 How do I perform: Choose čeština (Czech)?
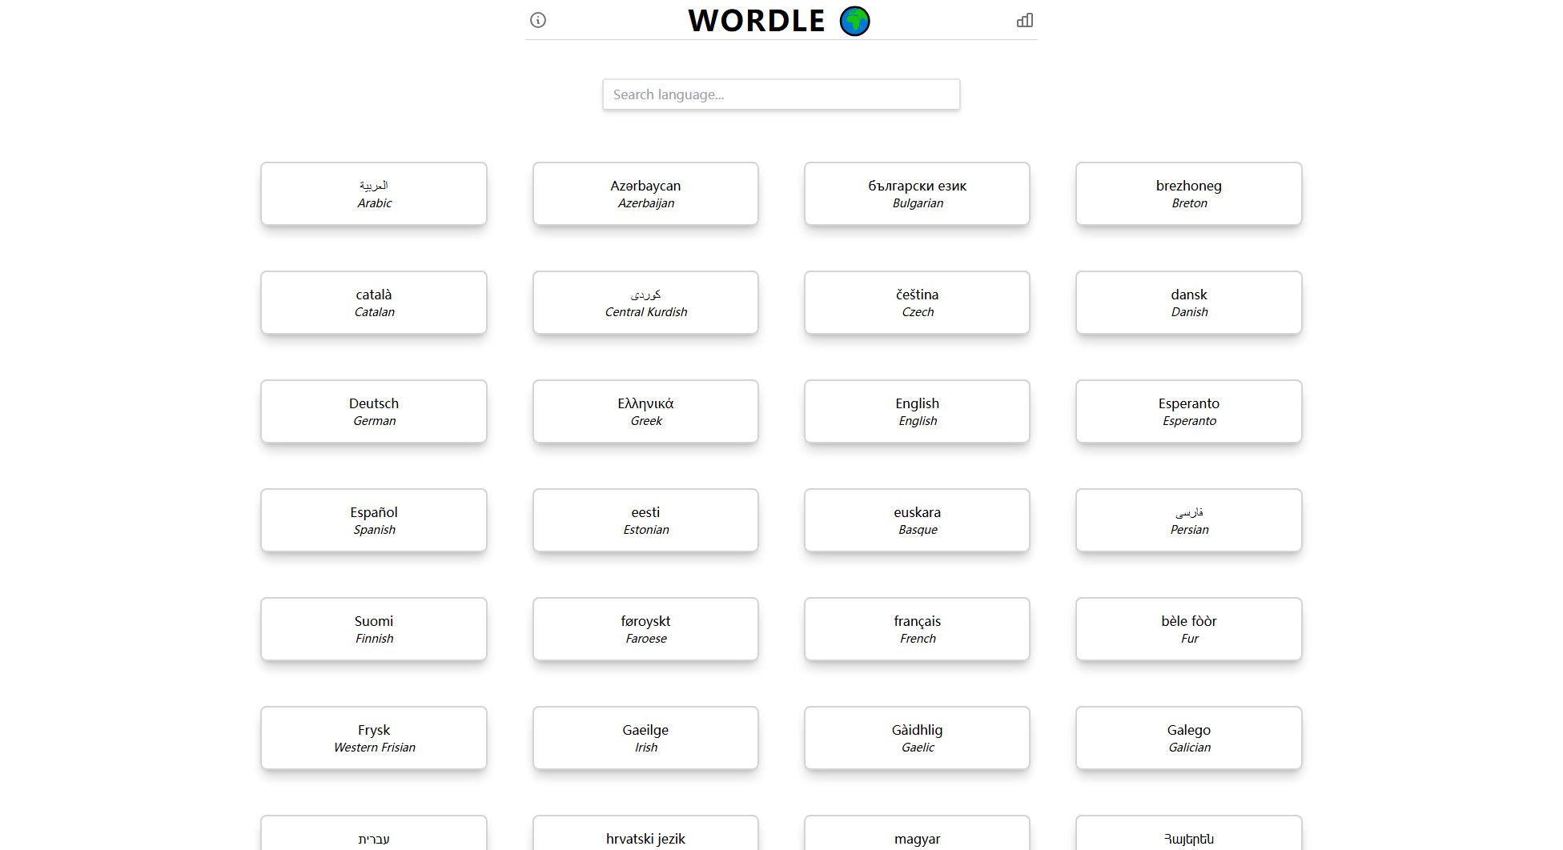click(917, 303)
